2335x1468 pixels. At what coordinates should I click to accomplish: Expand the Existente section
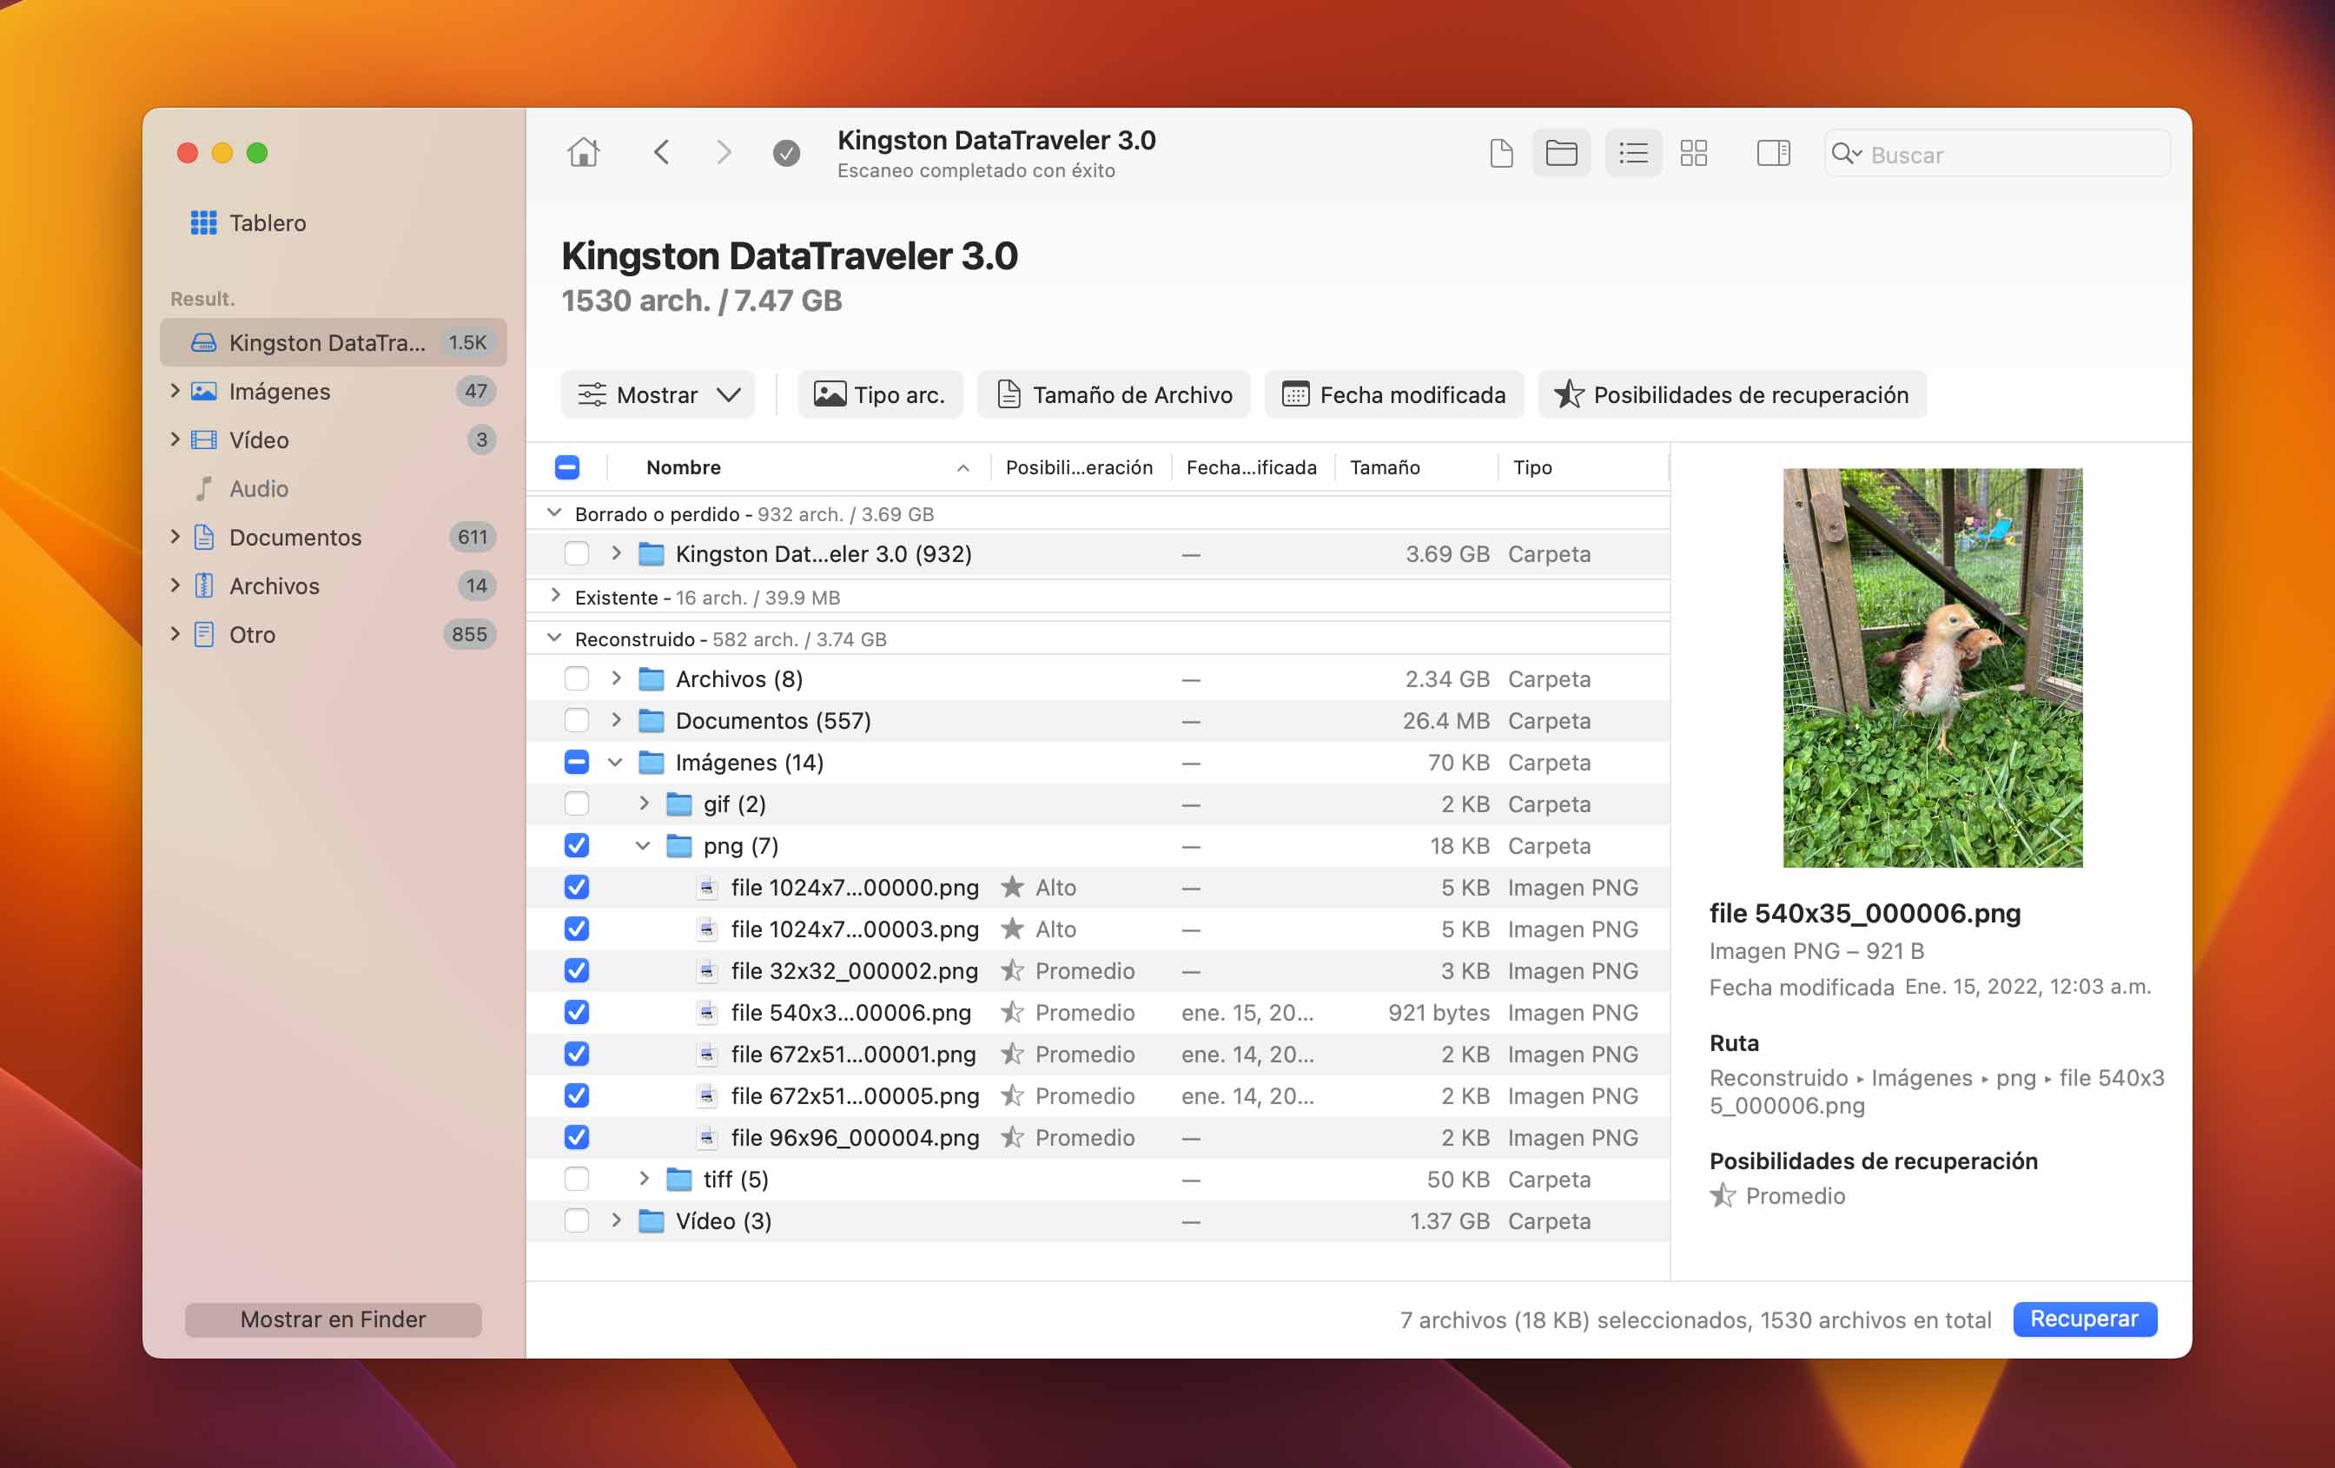pos(555,596)
